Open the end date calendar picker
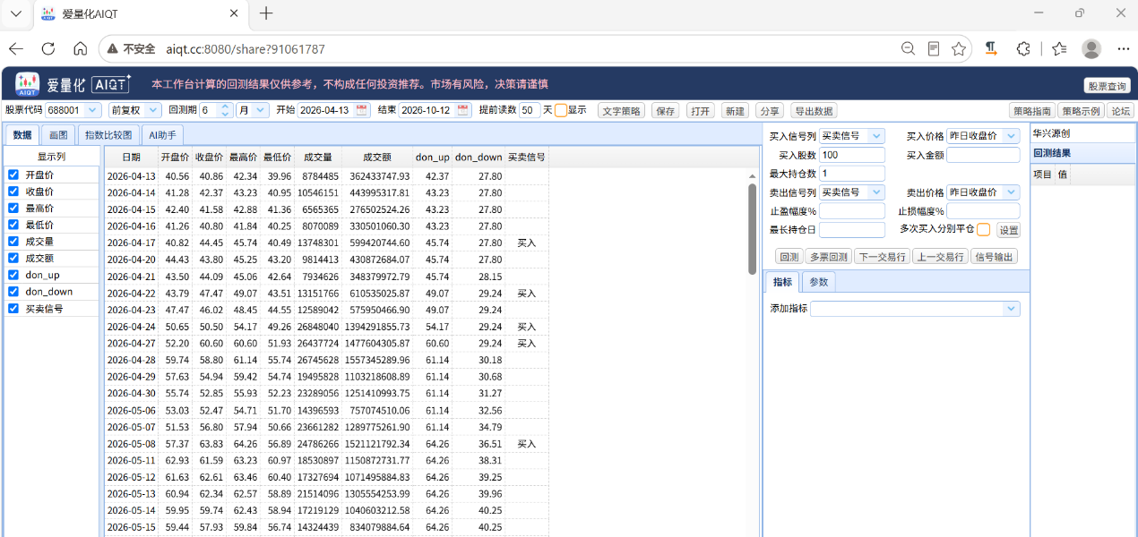 click(x=463, y=110)
